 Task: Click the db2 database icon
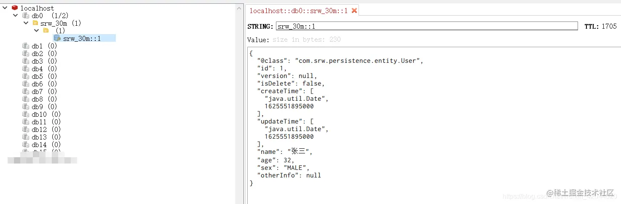pos(26,53)
